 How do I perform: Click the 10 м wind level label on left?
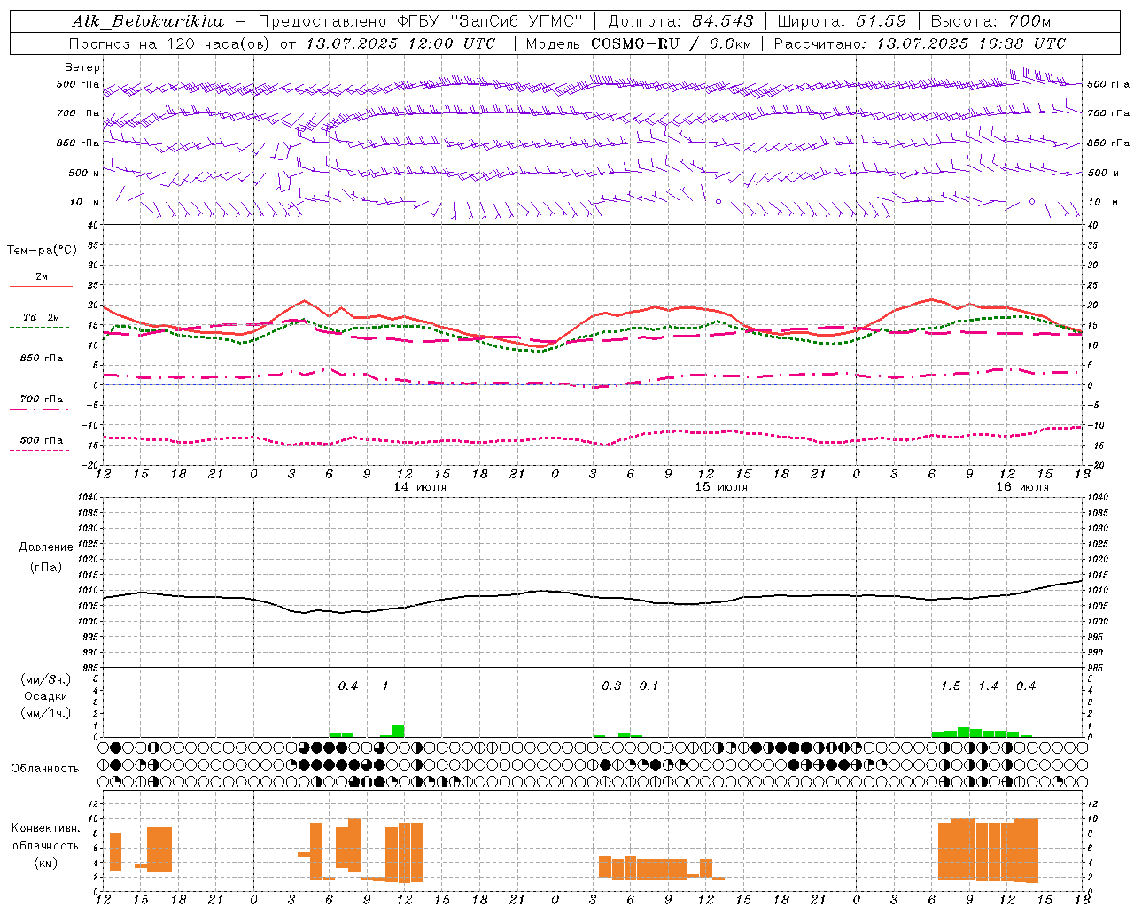point(85,202)
